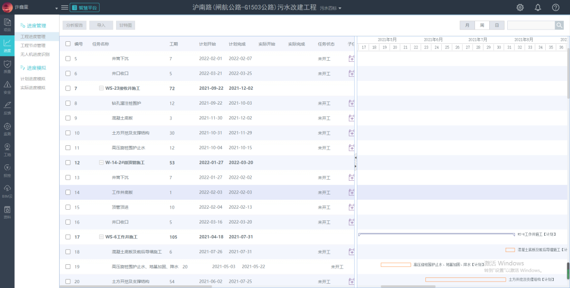The height and width of the screenshot is (288, 570).
Task: Add subtask icon for row 6 井口收口
Action: [351, 73]
